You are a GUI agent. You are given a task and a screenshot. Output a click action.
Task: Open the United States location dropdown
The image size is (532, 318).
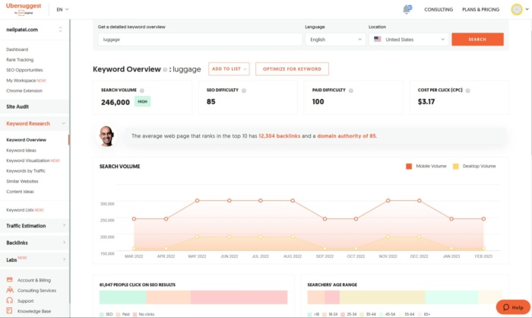(x=409, y=40)
